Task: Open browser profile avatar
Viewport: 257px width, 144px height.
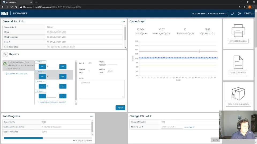Action: point(250,7)
